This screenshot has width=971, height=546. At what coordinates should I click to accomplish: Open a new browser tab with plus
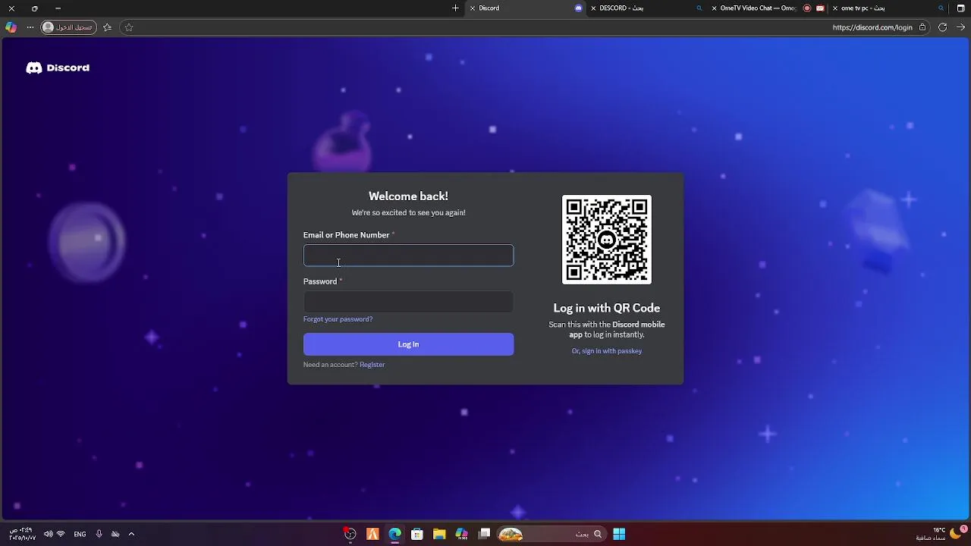click(x=455, y=8)
